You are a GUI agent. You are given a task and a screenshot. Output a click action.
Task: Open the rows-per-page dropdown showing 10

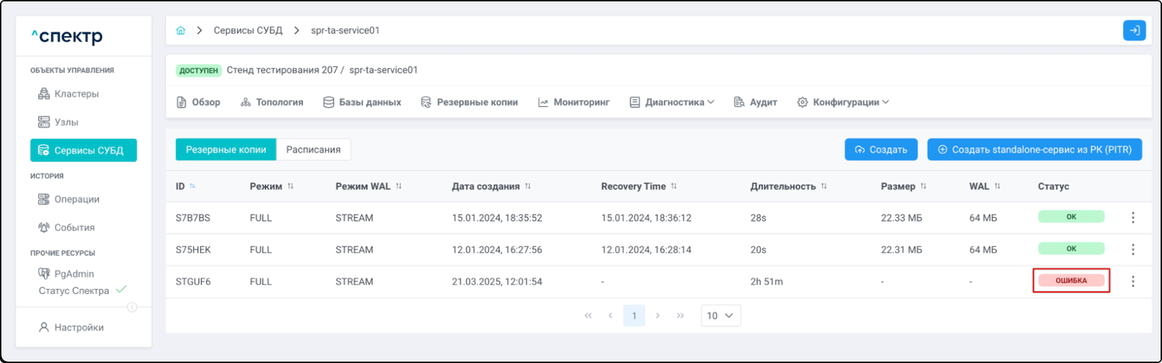coord(720,315)
